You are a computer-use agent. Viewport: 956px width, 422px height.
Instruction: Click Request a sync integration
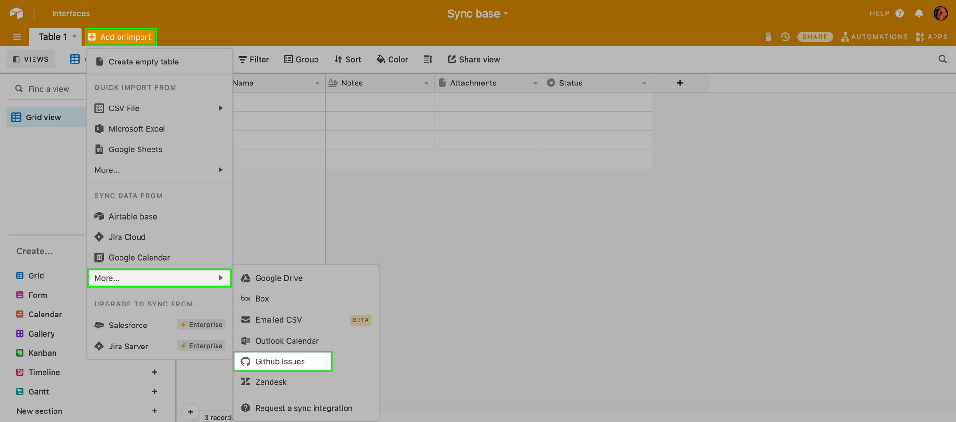pyautogui.click(x=306, y=408)
